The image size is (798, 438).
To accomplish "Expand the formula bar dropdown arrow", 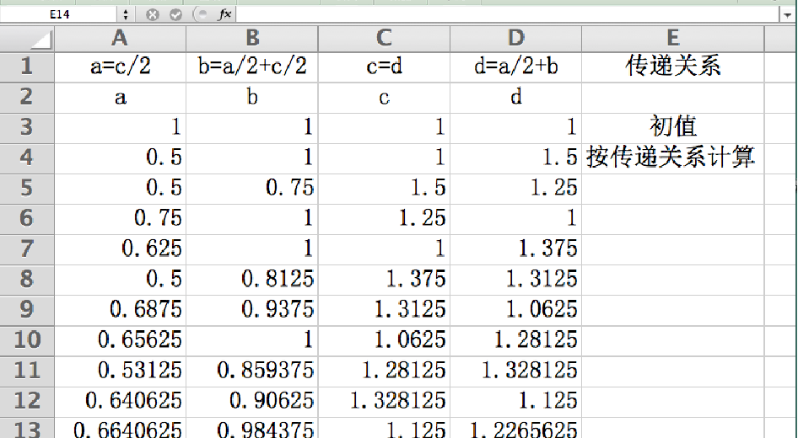I will pos(787,15).
